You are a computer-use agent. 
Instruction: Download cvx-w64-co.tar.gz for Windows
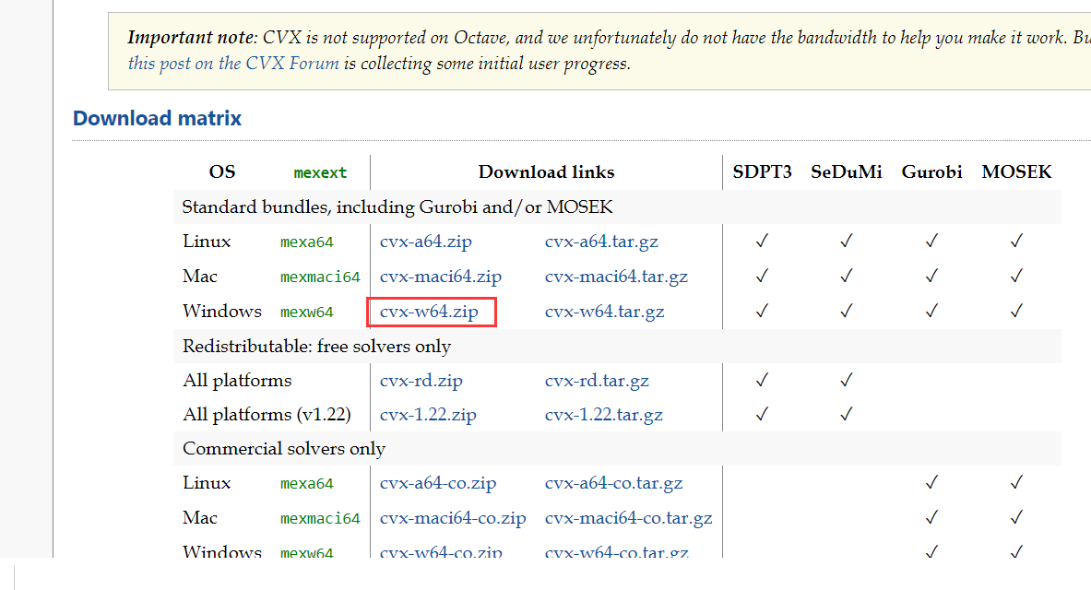tap(616, 551)
